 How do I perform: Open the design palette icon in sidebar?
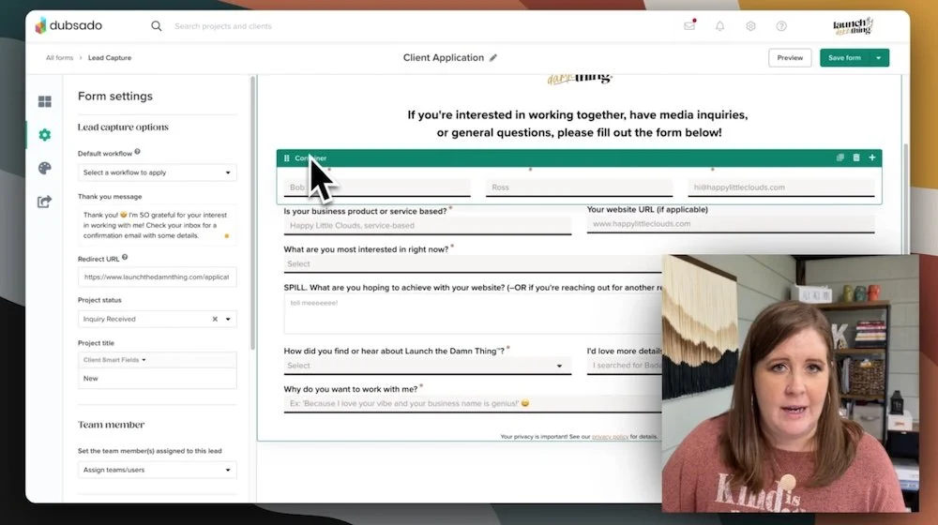[45, 168]
